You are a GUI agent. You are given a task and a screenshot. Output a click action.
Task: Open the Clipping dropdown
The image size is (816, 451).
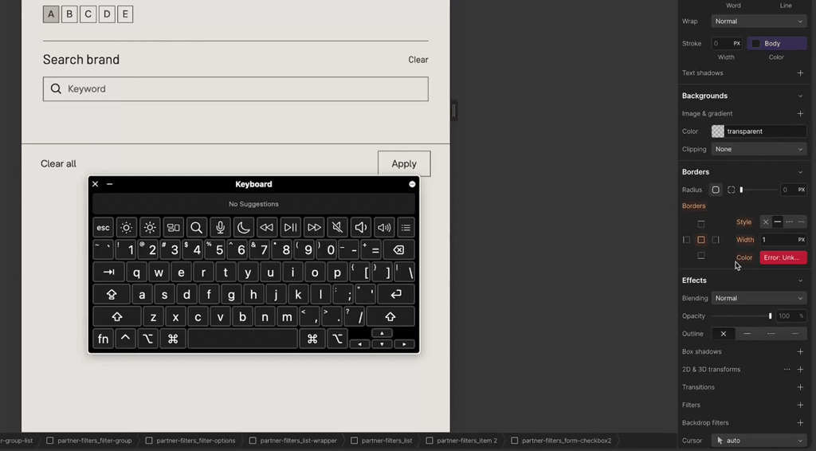coord(759,149)
